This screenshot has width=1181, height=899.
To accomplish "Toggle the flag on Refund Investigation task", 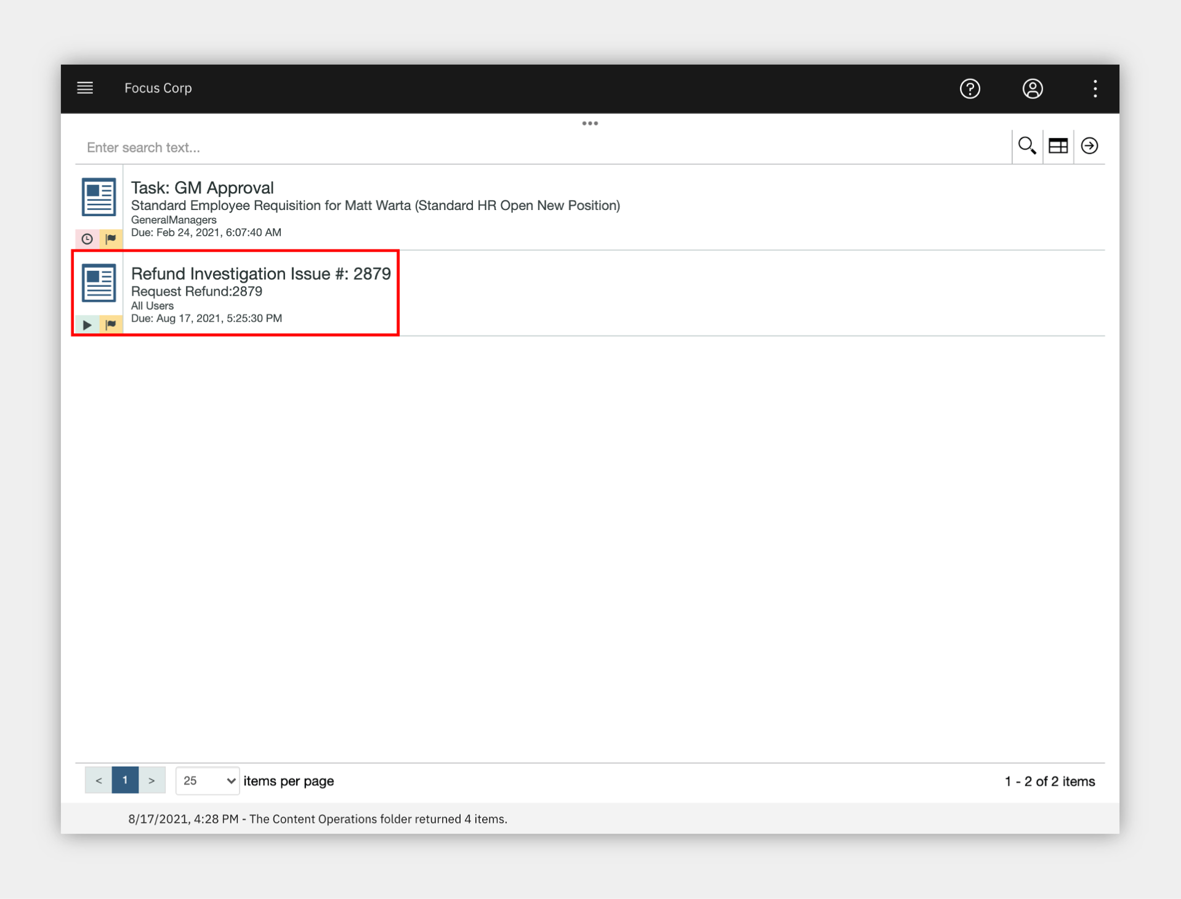I will coord(111,325).
